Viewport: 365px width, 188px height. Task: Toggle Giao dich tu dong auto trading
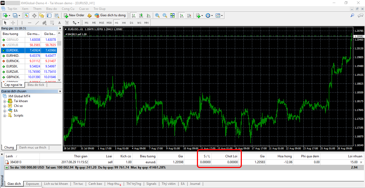pos(110,15)
